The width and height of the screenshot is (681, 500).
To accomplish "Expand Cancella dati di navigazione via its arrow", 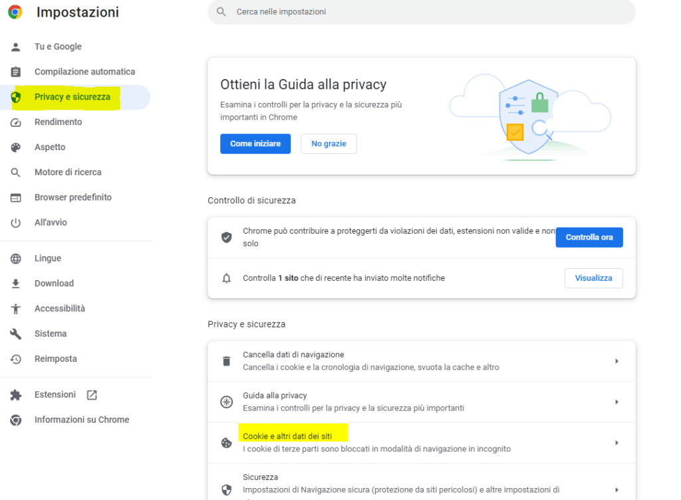I will coord(616,361).
